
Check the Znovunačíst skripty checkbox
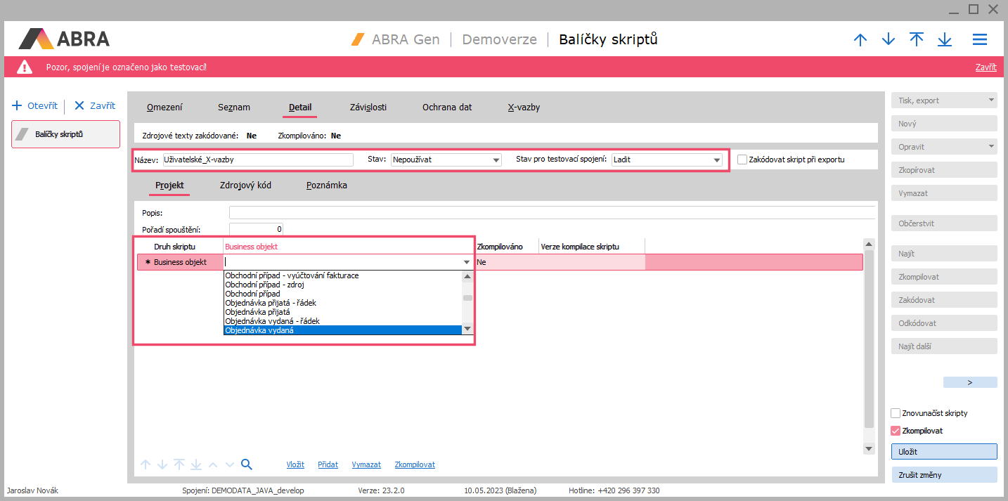(896, 413)
